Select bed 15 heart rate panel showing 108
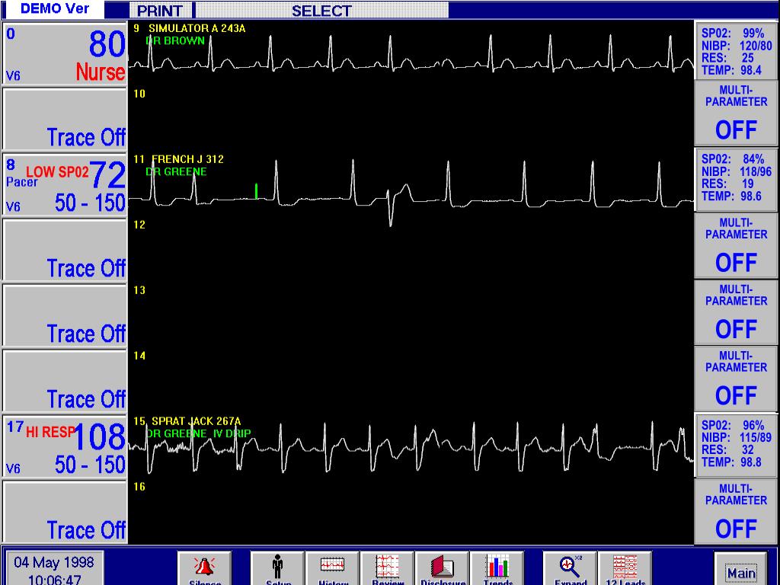The image size is (780, 585). 65,446
